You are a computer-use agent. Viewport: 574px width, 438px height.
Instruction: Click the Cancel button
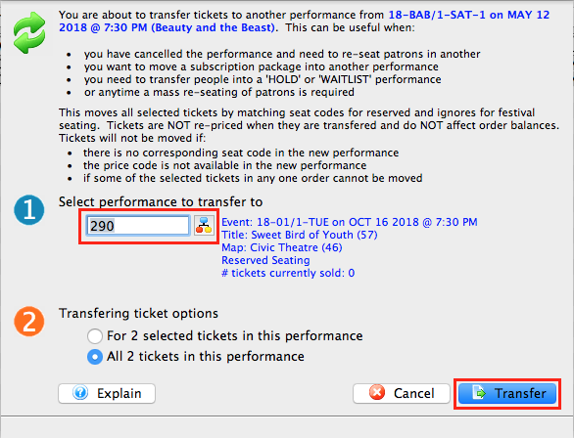click(402, 393)
